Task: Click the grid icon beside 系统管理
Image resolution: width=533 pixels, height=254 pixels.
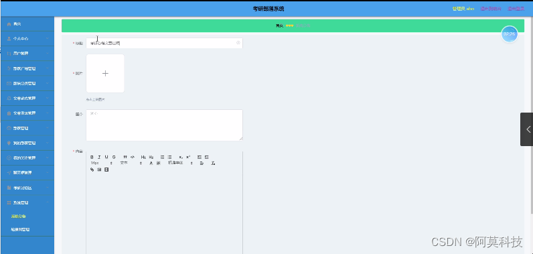Action: [9, 202]
